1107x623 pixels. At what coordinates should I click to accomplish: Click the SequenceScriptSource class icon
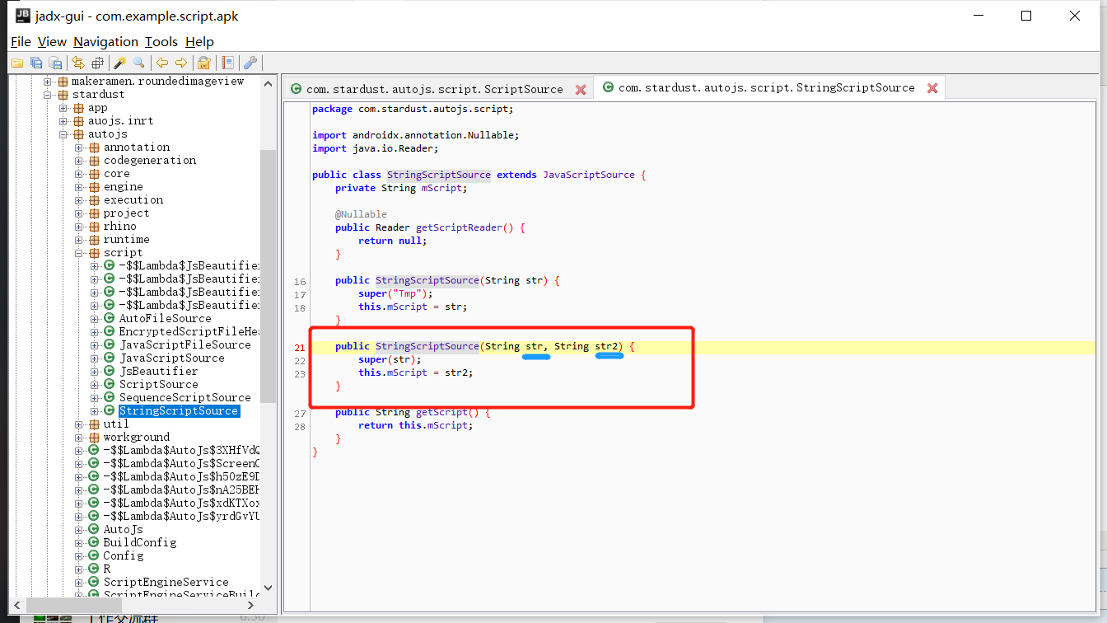(x=110, y=398)
